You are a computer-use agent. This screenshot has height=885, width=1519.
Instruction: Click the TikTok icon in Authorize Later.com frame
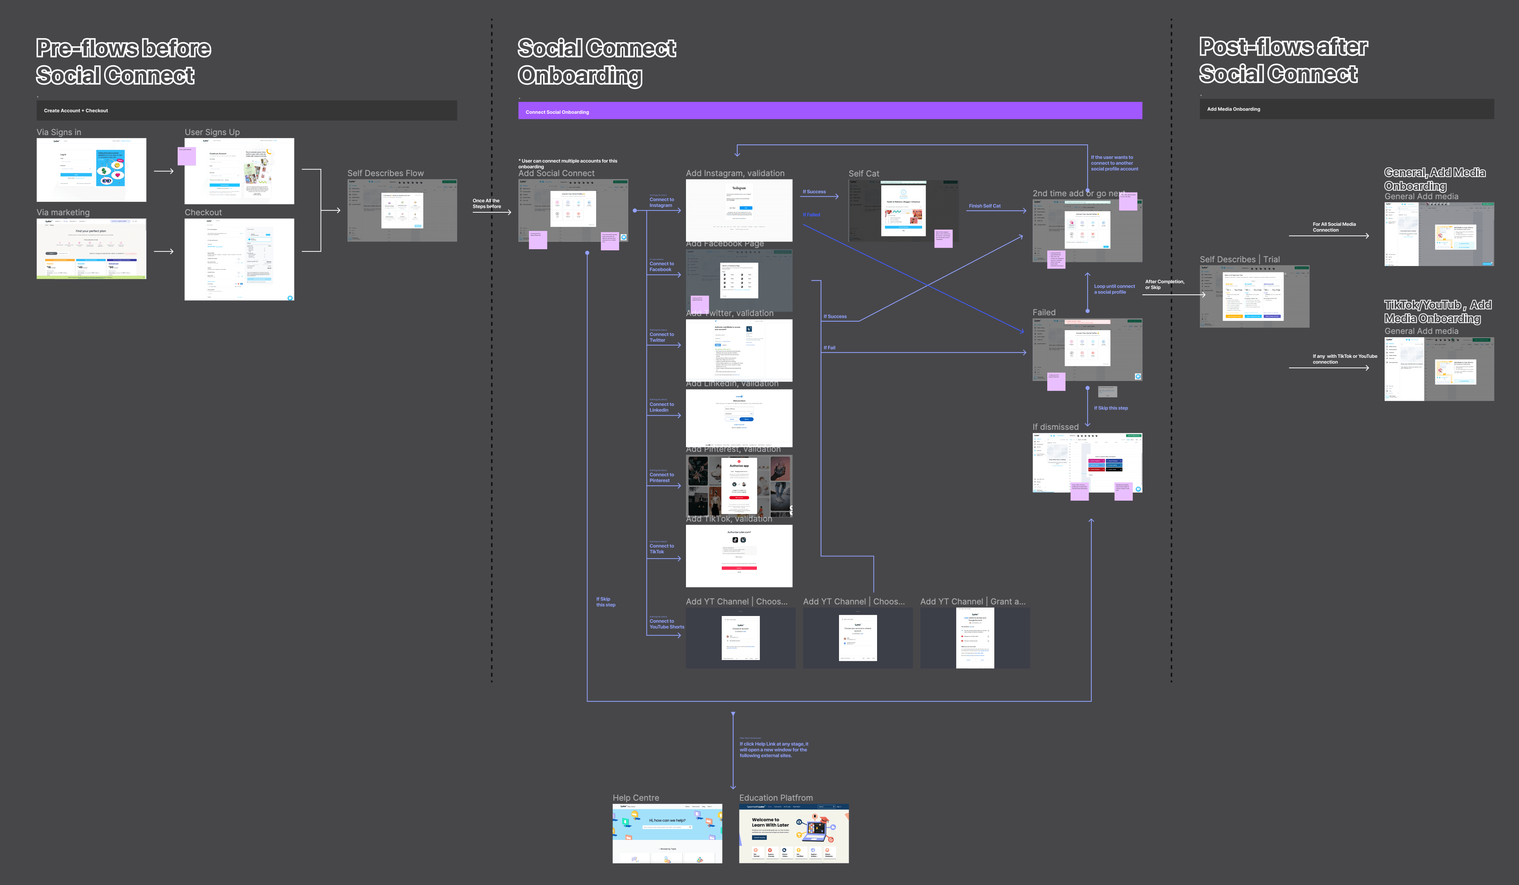click(x=735, y=540)
